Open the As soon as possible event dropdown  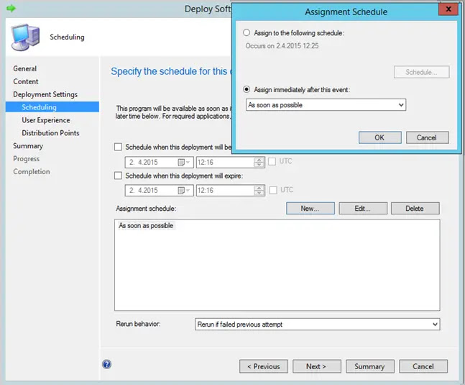(326, 105)
